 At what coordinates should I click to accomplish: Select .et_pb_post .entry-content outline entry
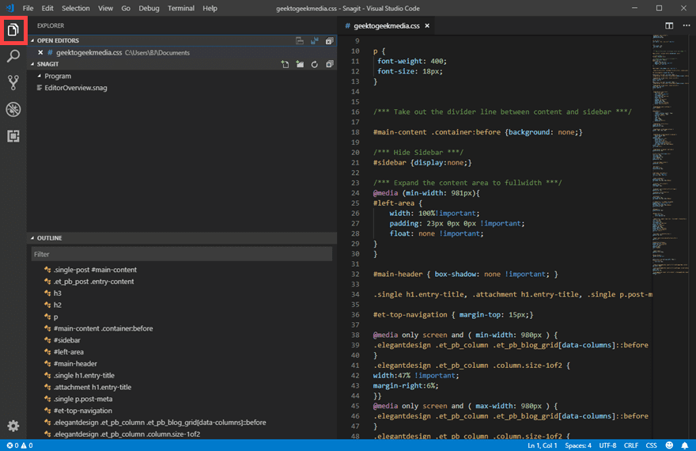coord(182,282)
